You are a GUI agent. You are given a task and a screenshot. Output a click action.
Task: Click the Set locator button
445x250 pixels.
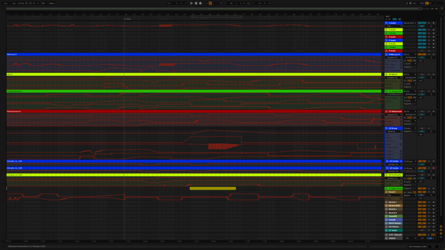coord(388,17)
